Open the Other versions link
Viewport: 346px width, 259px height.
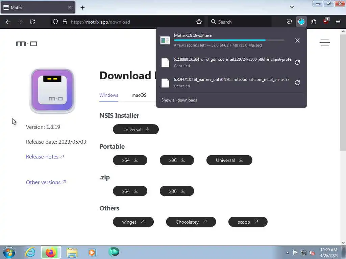coord(46,182)
